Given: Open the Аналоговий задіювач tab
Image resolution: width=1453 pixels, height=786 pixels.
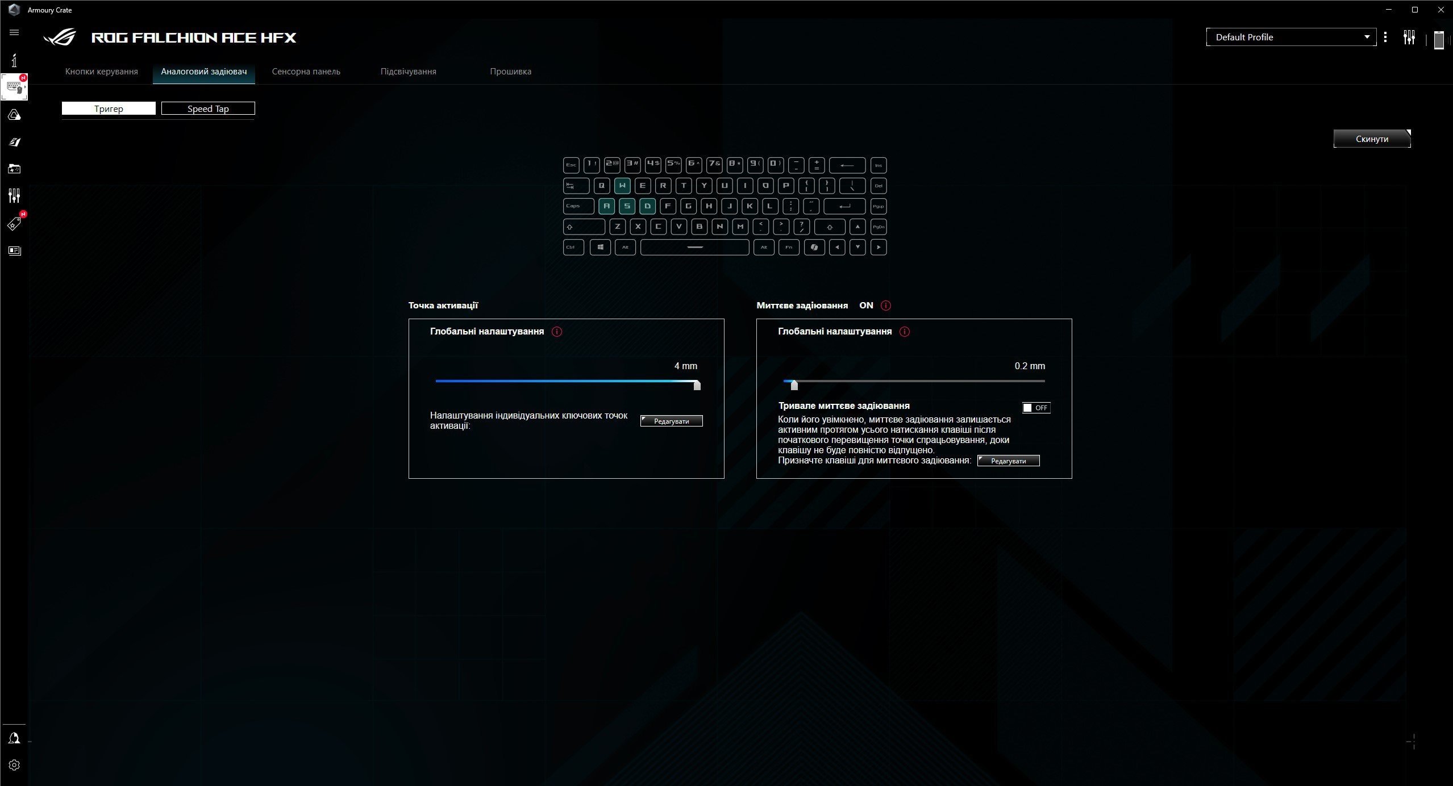Looking at the screenshot, I should [x=204, y=72].
